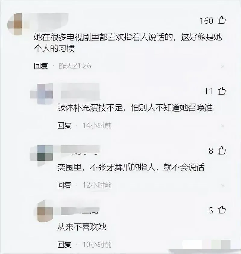Reply to the comment from 14小时前
Image resolution: width=241 pixels, height=254 pixels.
click(x=64, y=126)
